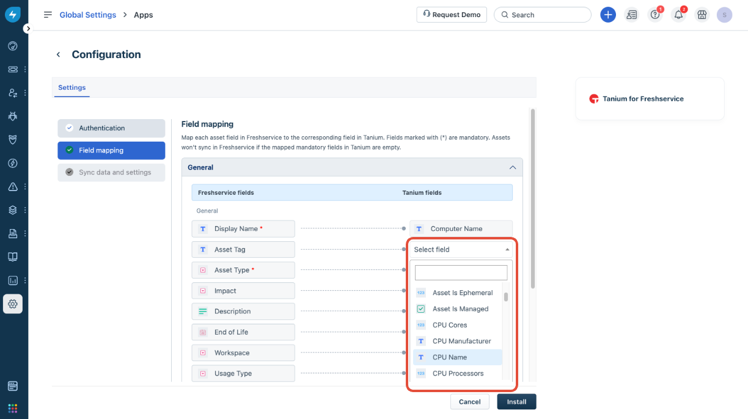Open three-dot menu beside chart icon
The height and width of the screenshot is (419, 748).
(x=25, y=280)
